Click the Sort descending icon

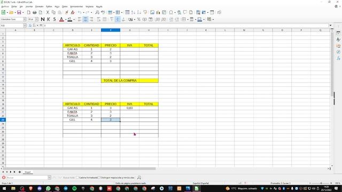[x=139, y=12]
